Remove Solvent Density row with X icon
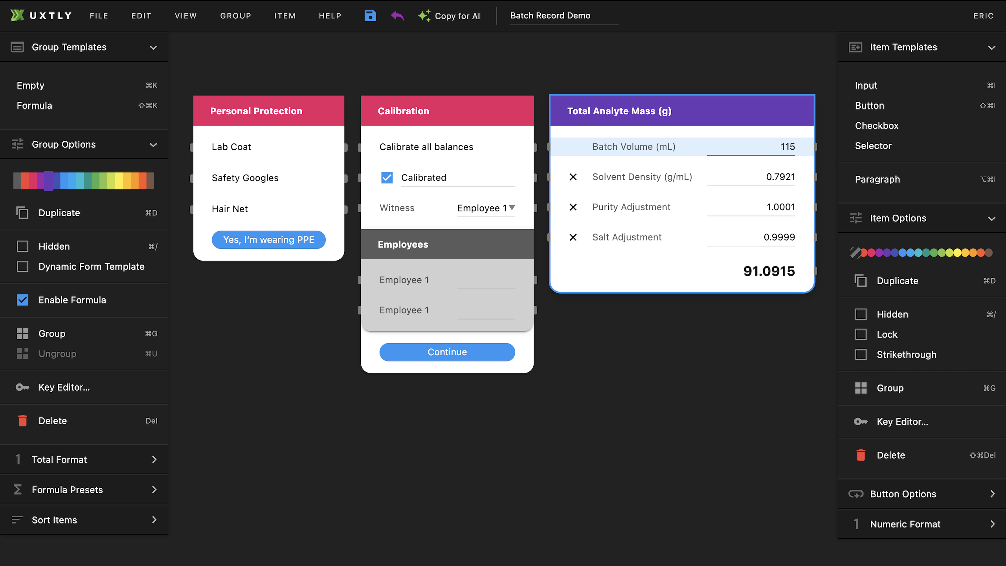Screen dimensions: 1006x566 point(573,177)
